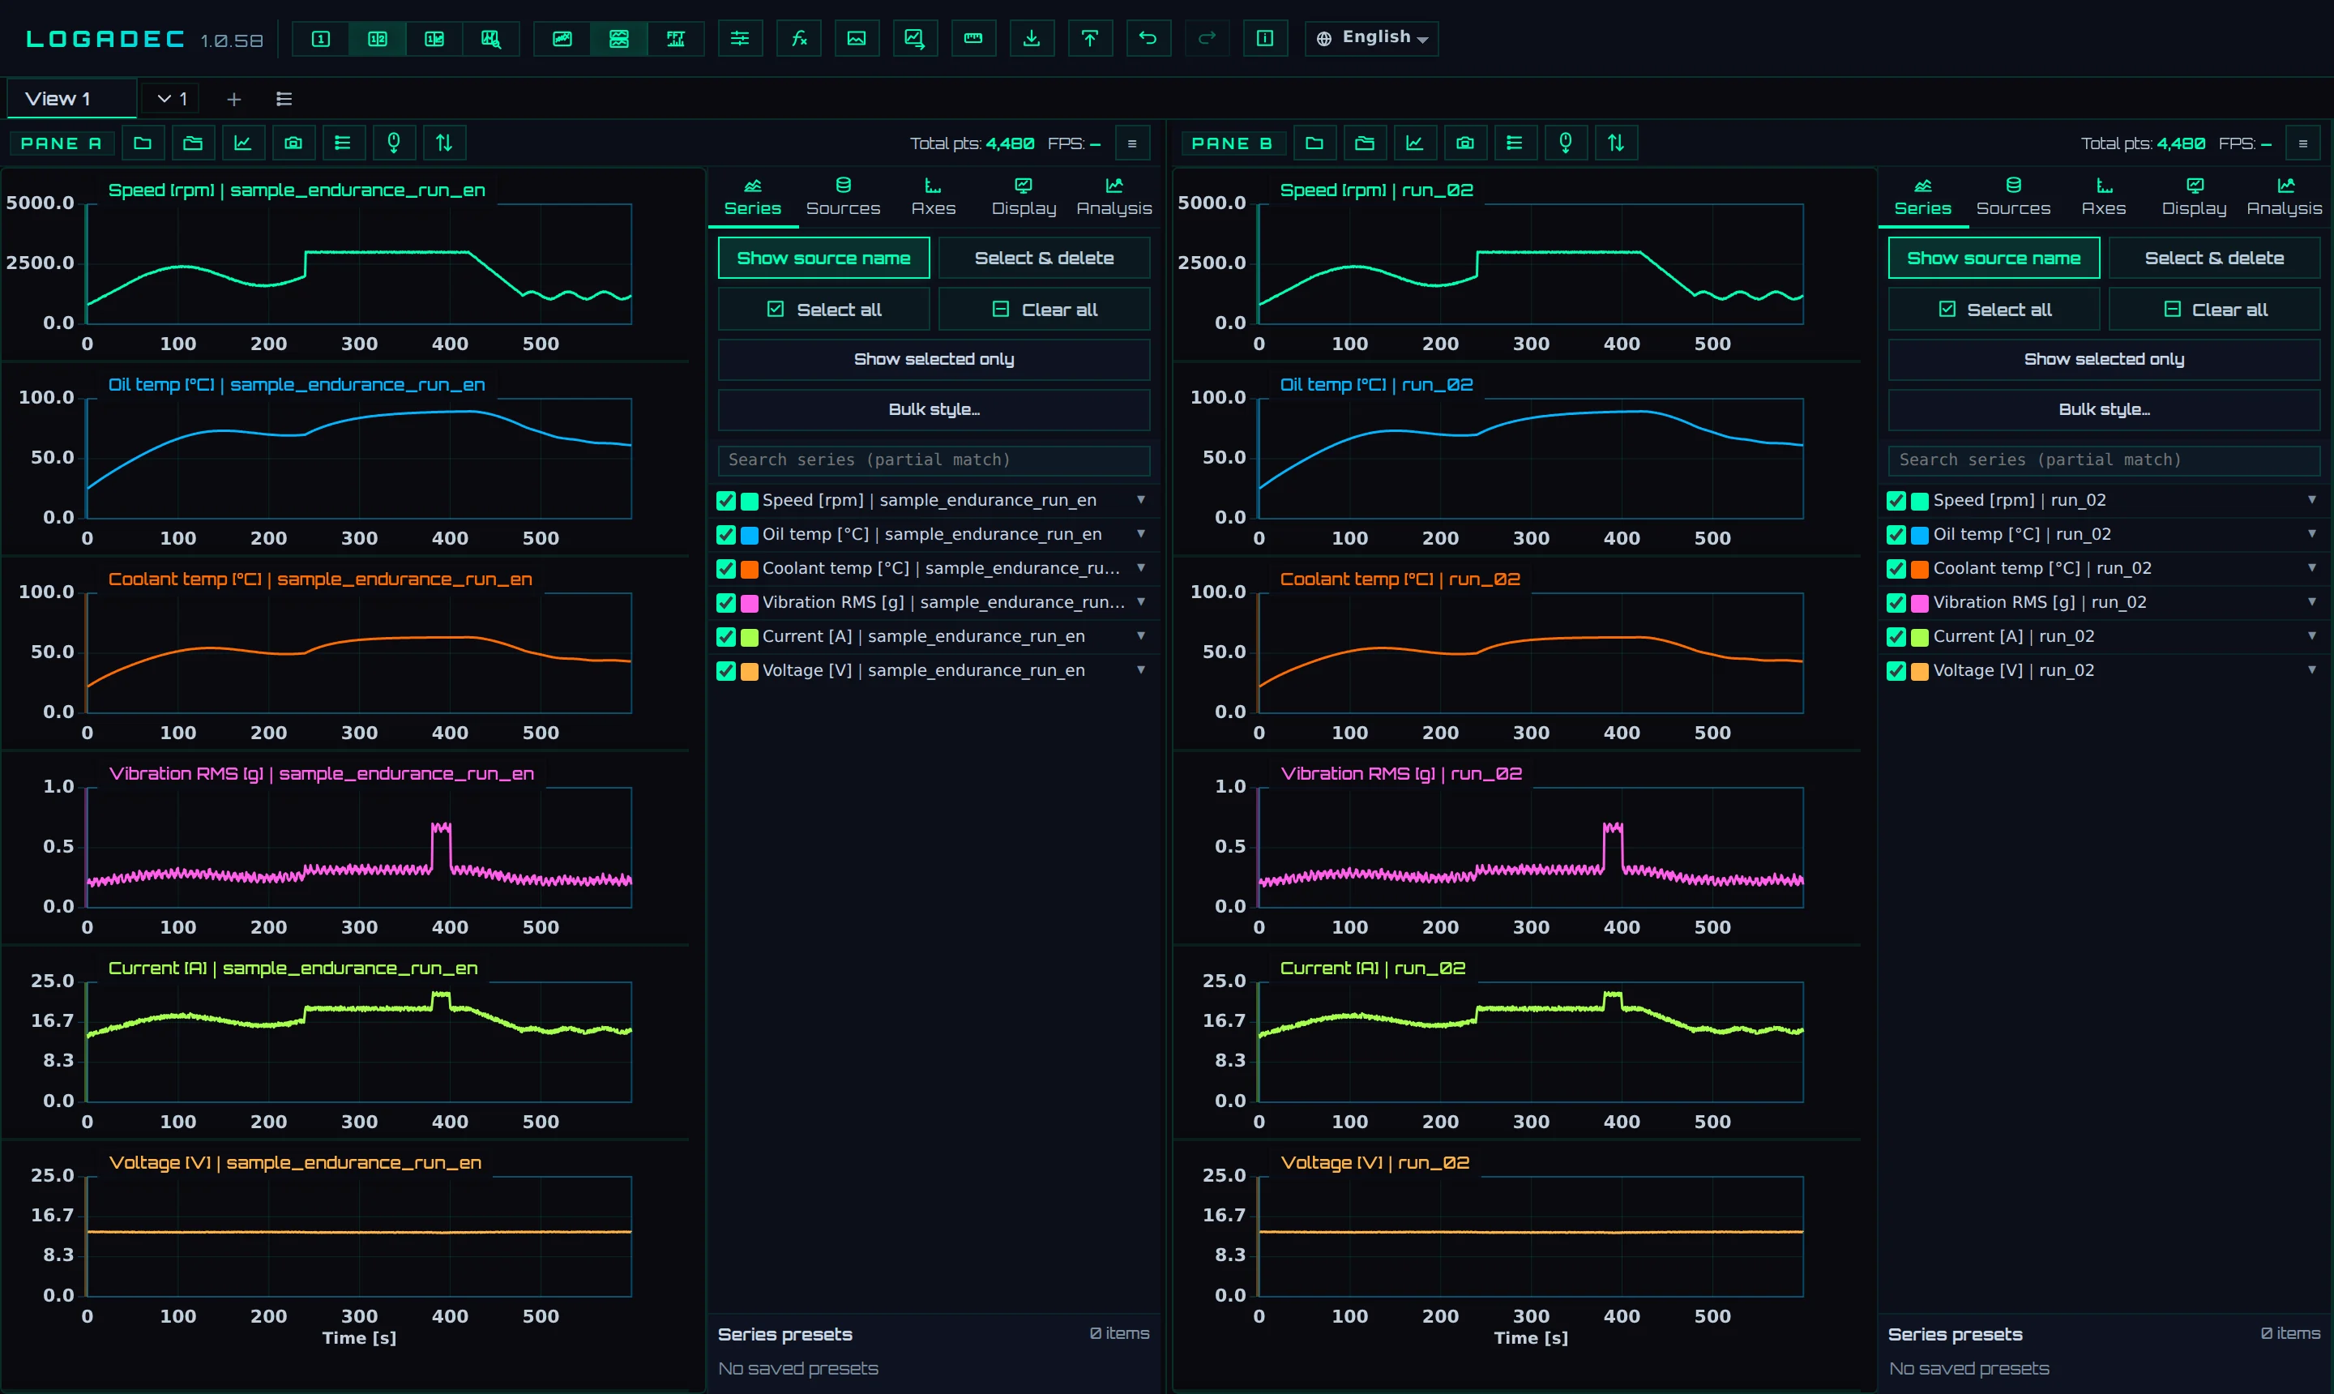Click Pane B line chart icon
This screenshot has width=2334, height=1394.
1414,143
